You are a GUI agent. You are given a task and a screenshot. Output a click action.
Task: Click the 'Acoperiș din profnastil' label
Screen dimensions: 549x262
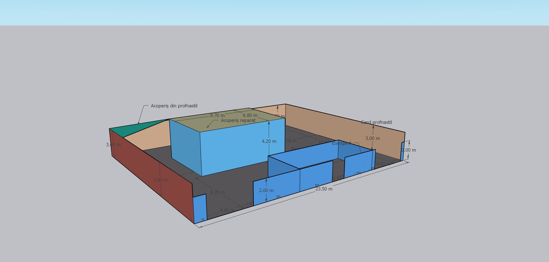click(x=174, y=106)
